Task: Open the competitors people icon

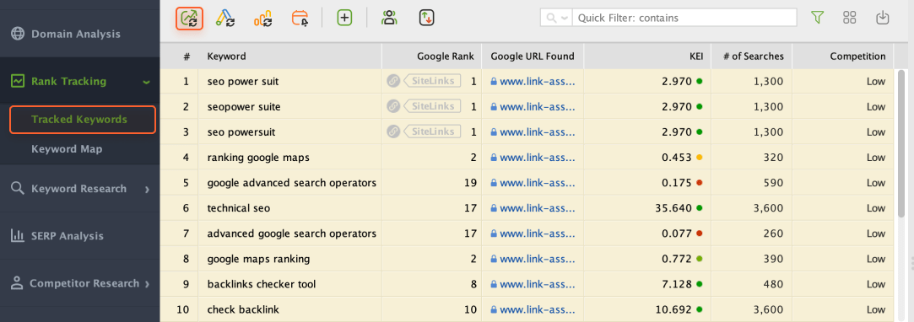Action: pyautogui.click(x=389, y=18)
